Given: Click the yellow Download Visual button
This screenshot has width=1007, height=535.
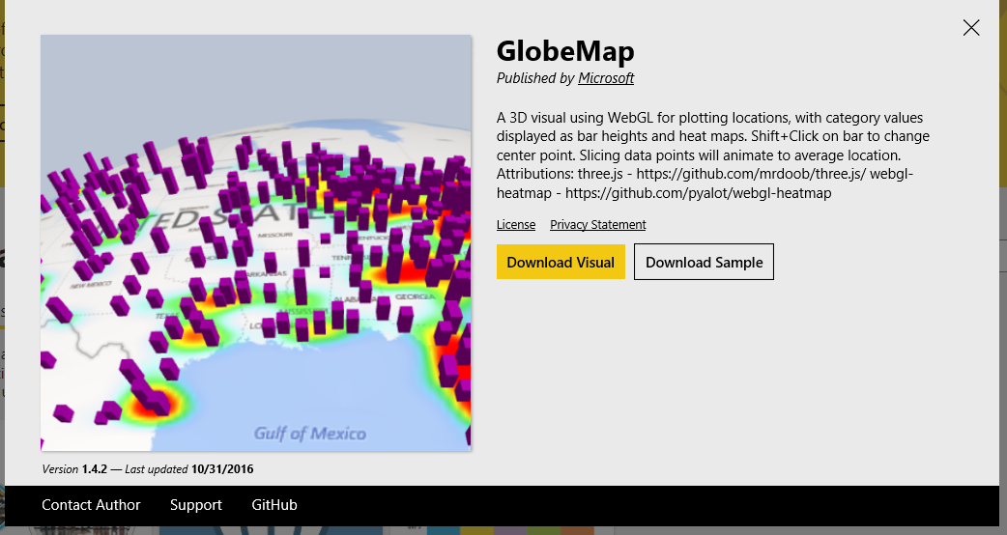Looking at the screenshot, I should point(561,262).
